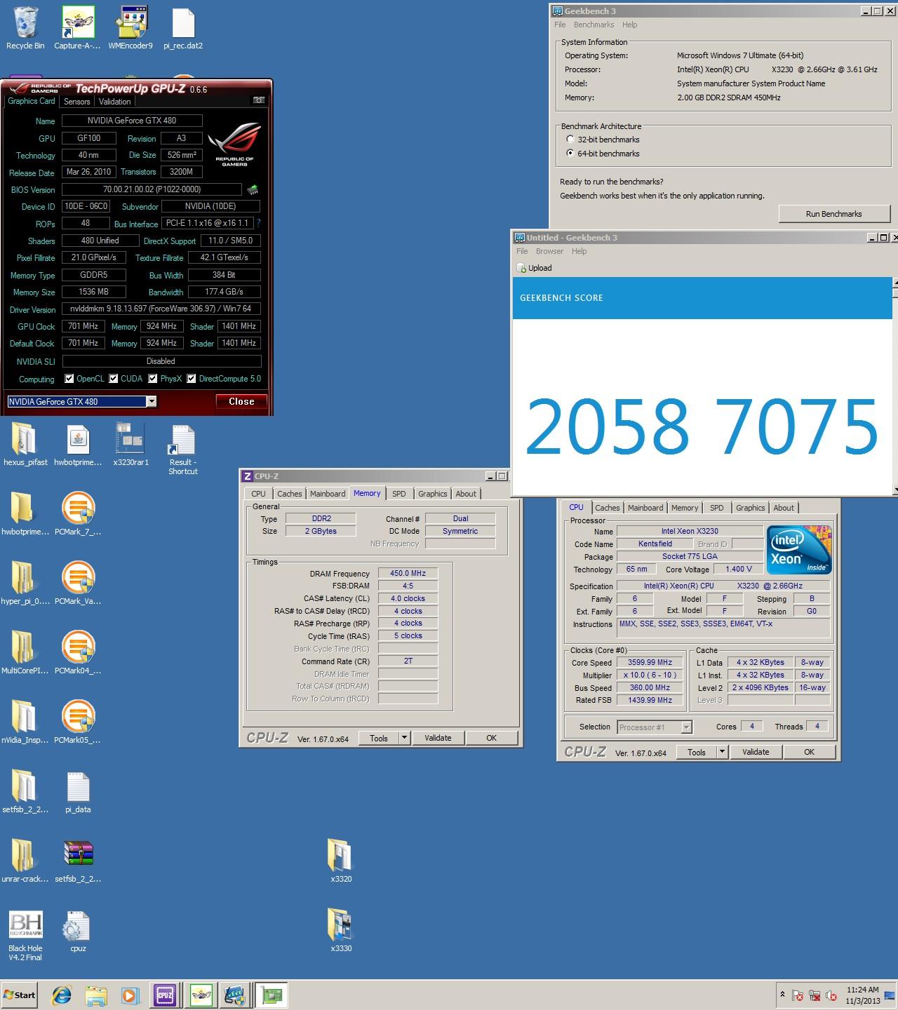Click the Upload icon in Geekbench results
This screenshot has height=1010, width=898.
coord(521,268)
